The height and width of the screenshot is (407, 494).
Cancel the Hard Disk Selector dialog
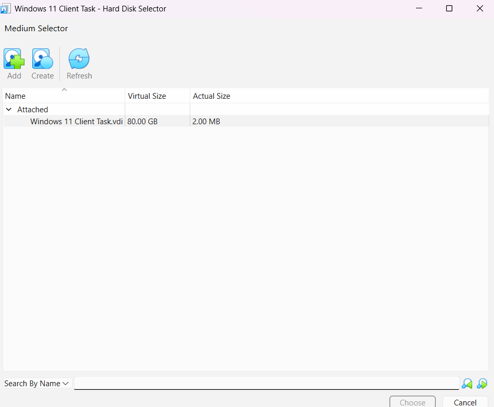[x=465, y=402]
